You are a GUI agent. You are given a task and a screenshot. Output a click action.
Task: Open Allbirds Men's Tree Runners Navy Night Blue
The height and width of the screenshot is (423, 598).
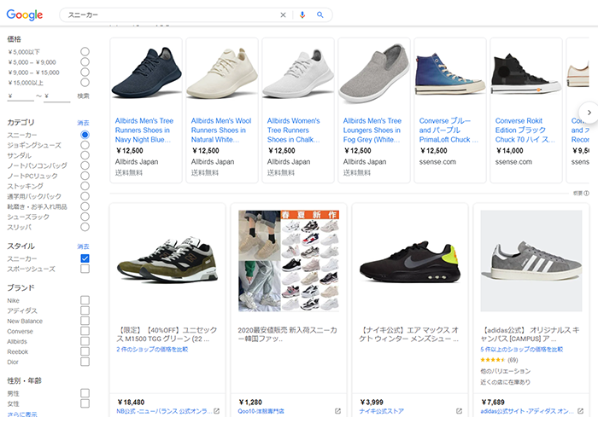144,130
